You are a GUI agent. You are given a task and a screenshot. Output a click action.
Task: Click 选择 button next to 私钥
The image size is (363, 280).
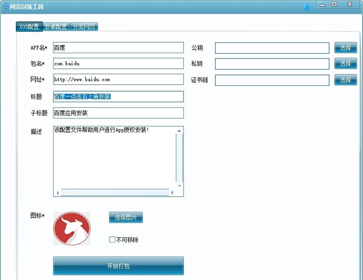[345, 63]
